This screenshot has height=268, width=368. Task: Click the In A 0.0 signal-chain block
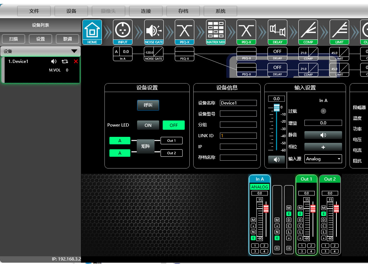pos(123,54)
